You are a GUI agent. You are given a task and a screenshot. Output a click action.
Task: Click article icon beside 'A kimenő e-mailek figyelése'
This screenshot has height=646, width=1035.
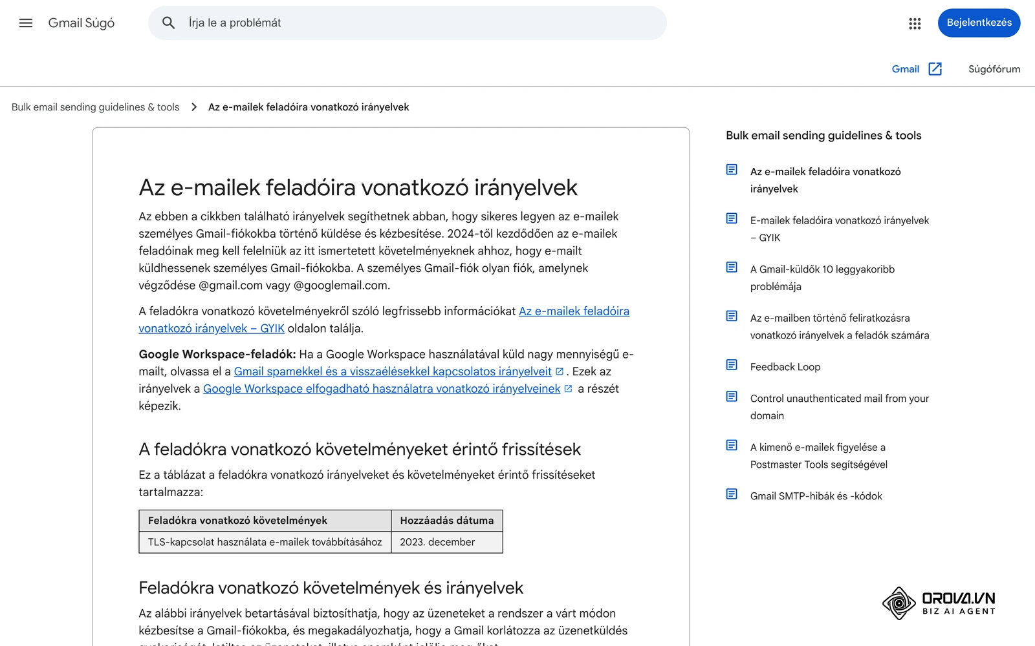pyautogui.click(x=732, y=445)
